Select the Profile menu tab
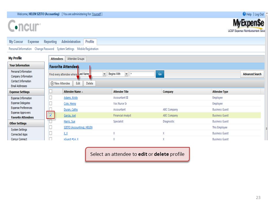The width and height of the screenshot is (277, 207). [x=90, y=42]
